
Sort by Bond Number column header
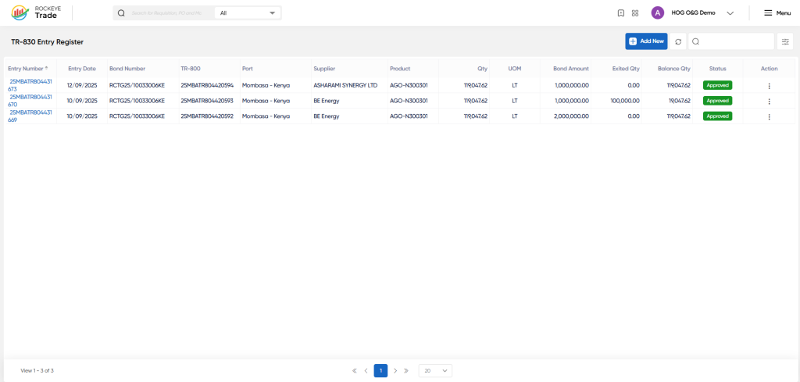[x=127, y=68]
